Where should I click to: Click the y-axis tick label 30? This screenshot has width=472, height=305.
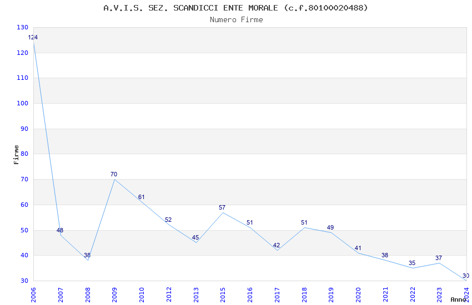tap(24, 281)
